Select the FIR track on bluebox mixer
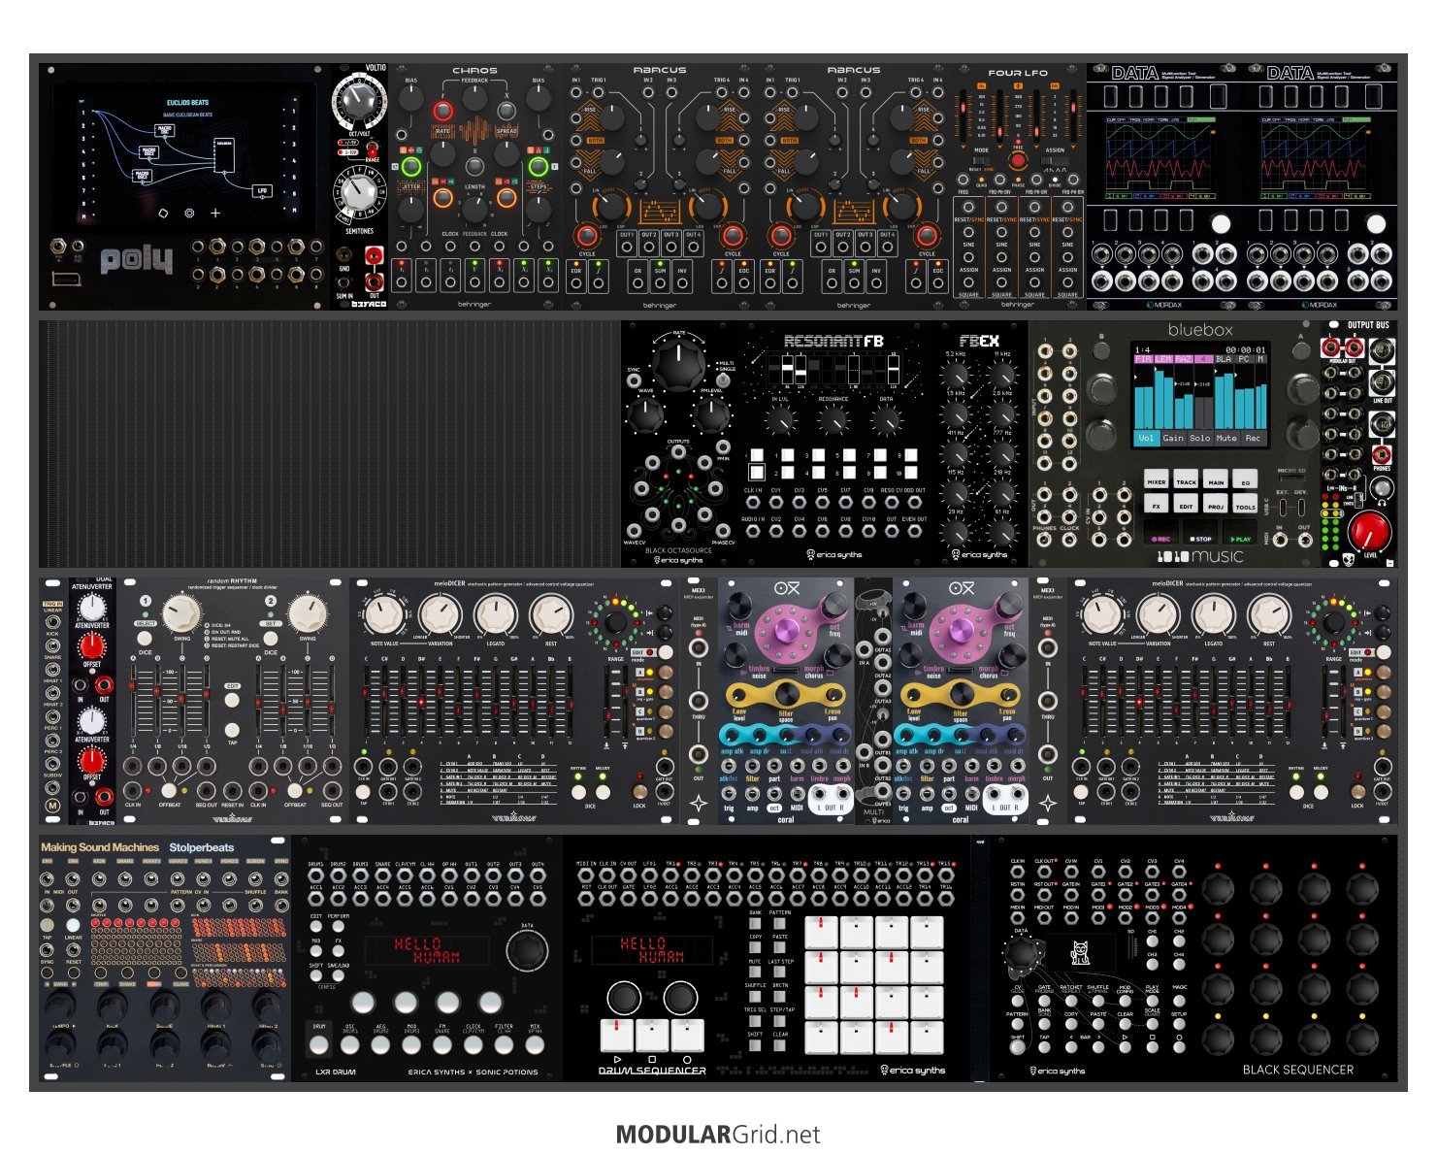The width and height of the screenshot is (1437, 1155). 1143,359
